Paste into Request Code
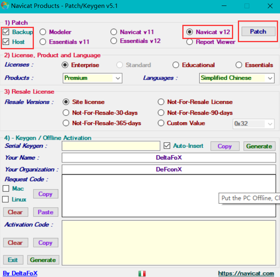The image size is (280, 277). click(x=46, y=212)
